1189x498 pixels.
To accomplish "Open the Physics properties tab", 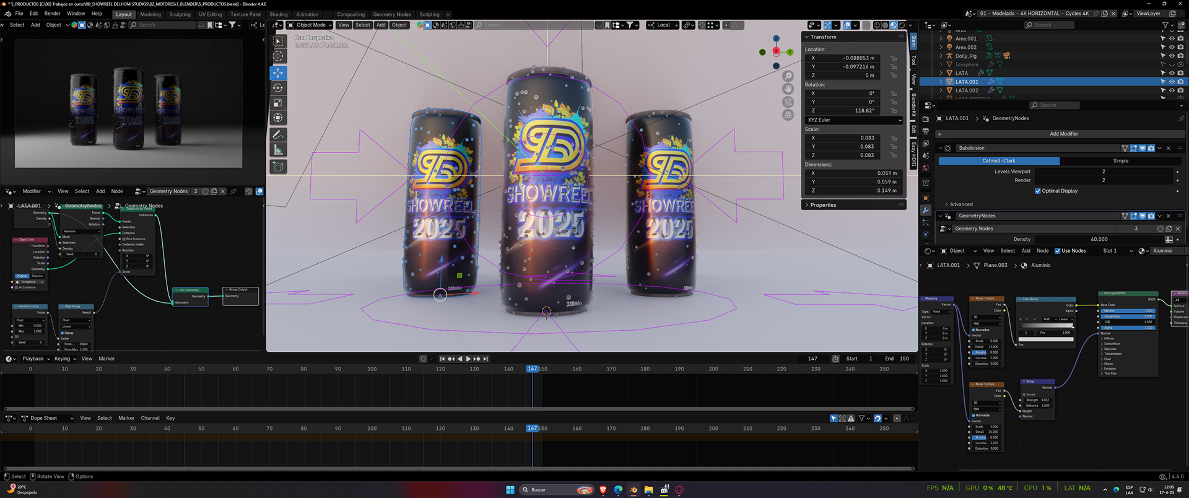I will [x=926, y=234].
